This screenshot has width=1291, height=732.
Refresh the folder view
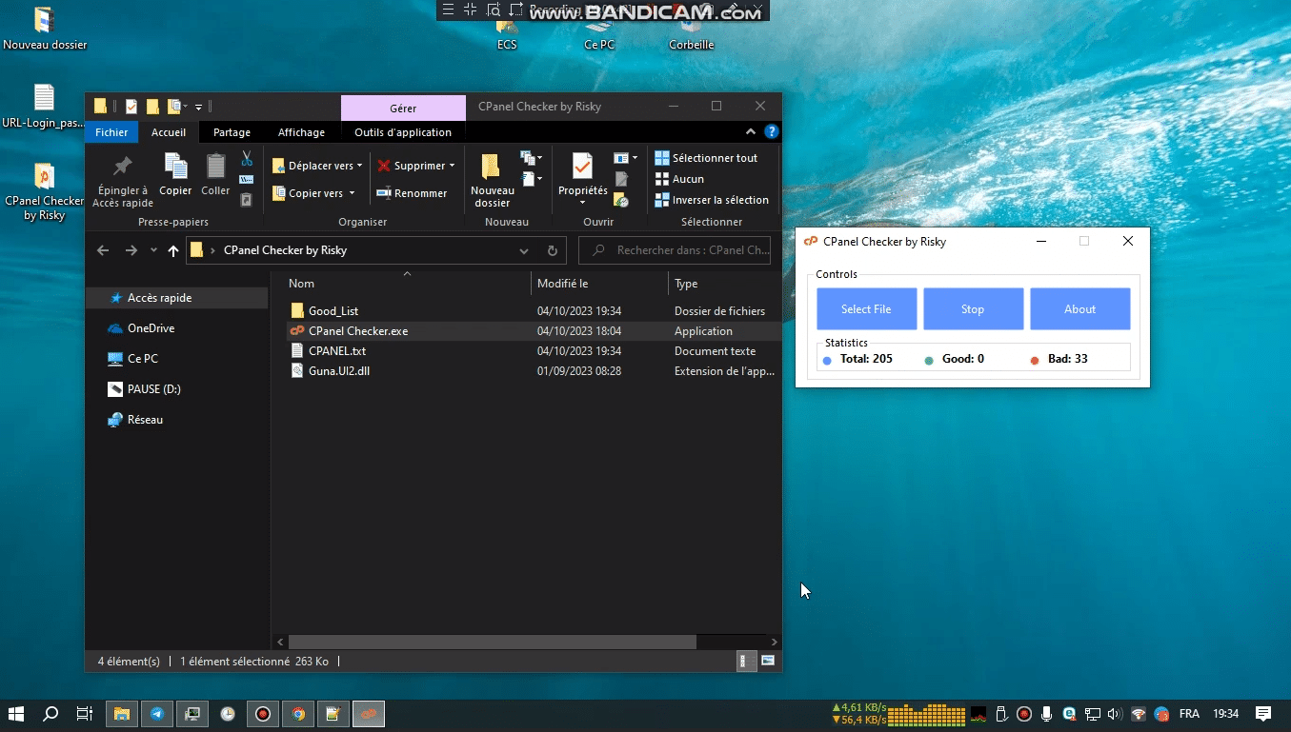click(553, 249)
